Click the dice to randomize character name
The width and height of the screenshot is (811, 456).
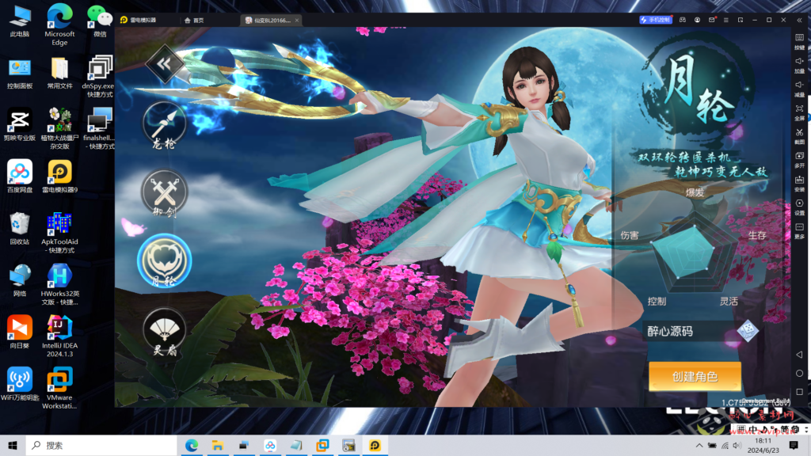pos(747,331)
